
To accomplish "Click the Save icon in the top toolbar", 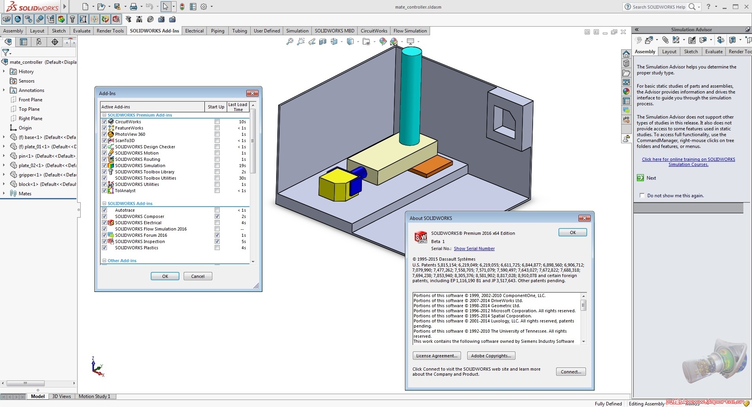I will click(117, 7).
